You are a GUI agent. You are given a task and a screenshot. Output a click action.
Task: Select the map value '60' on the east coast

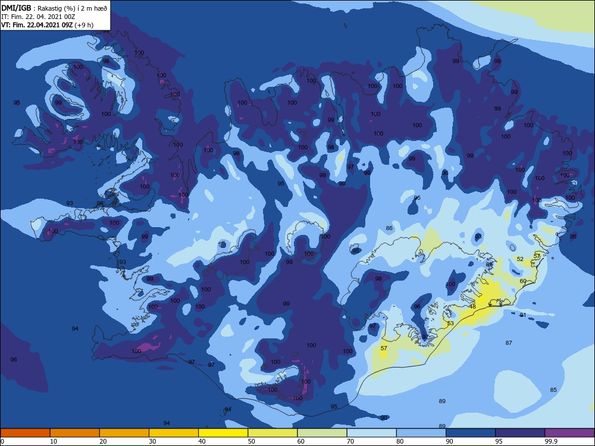[x=523, y=281]
